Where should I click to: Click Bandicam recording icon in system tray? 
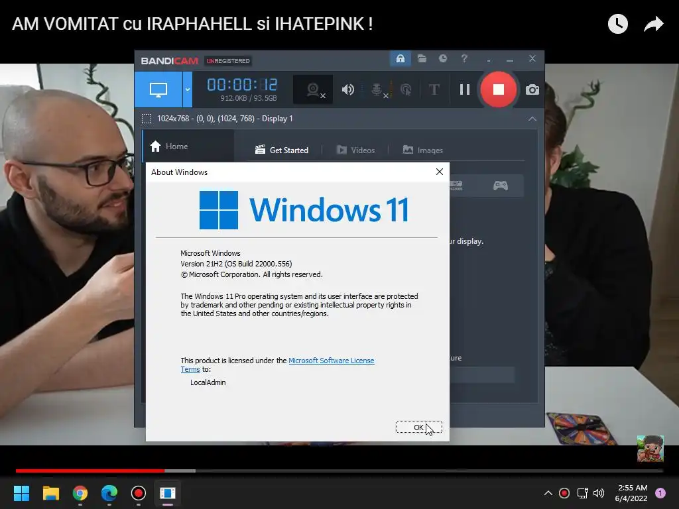564,493
